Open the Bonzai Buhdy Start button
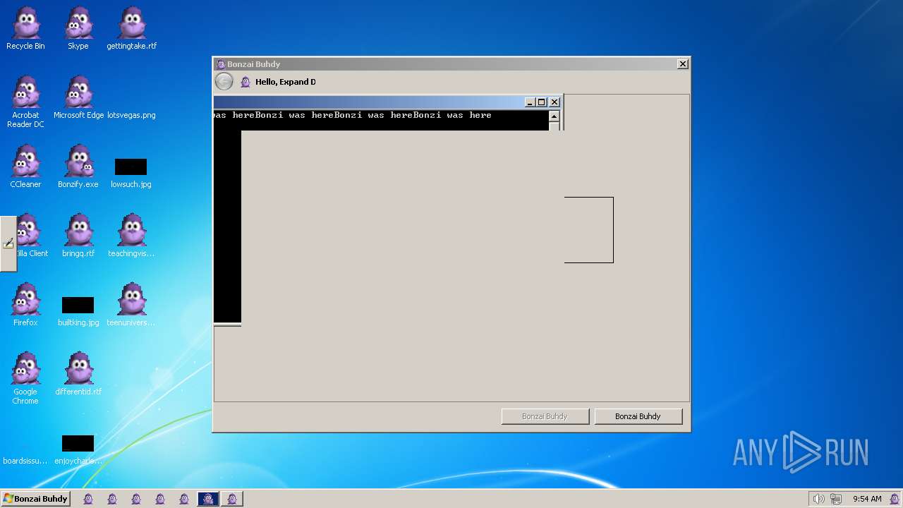The height and width of the screenshot is (508, 903). point(35,499)
